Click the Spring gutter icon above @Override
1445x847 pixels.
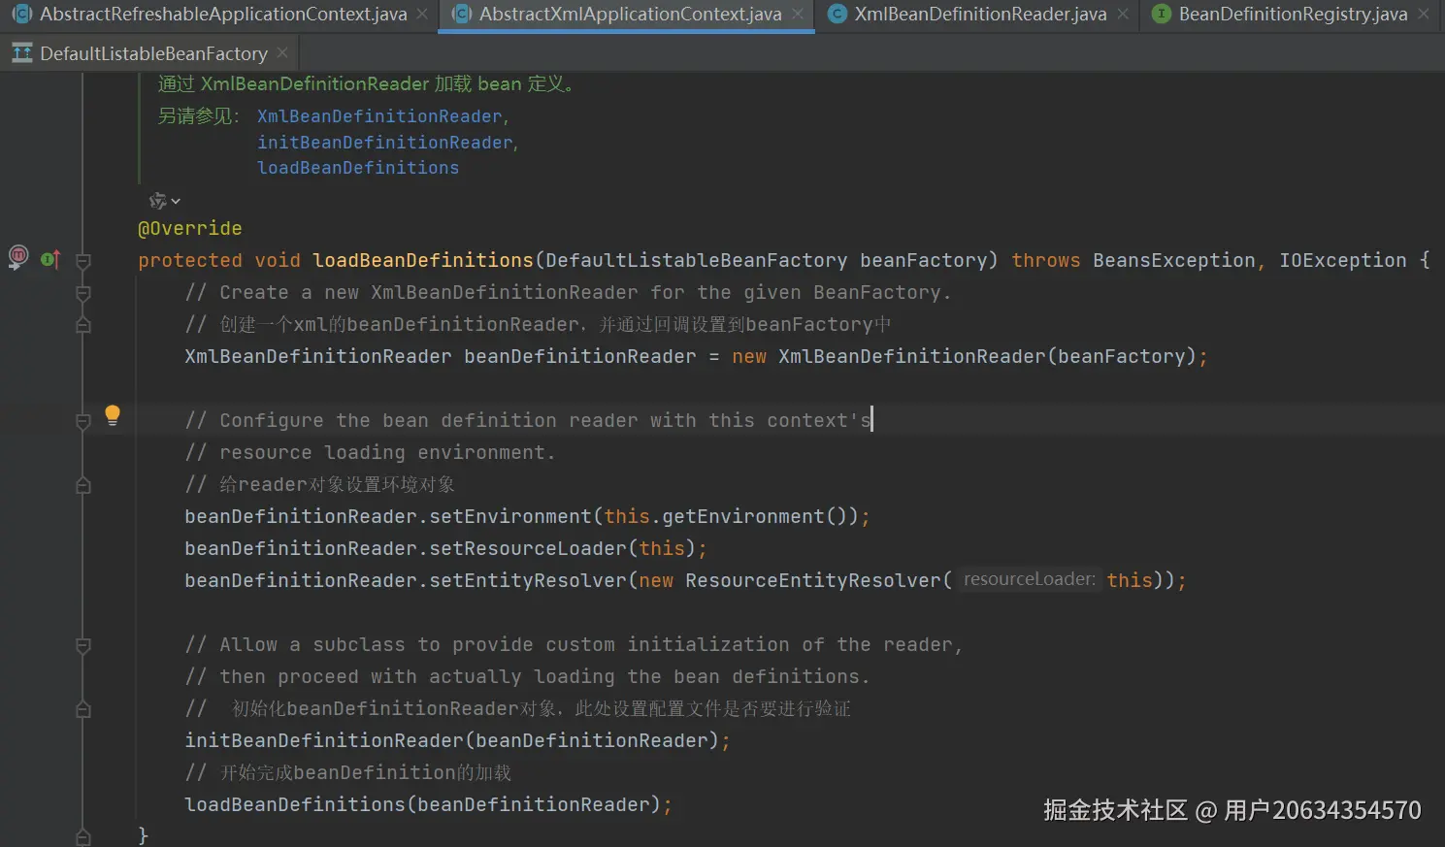(157, 201)
